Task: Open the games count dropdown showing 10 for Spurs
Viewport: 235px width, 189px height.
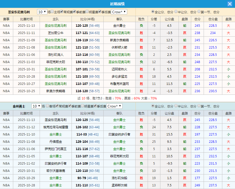Action: 41,12
